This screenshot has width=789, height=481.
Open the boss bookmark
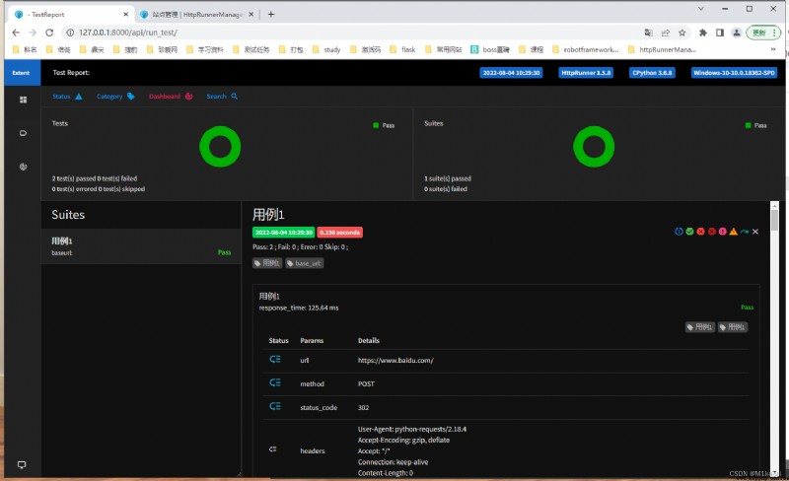point(490,49)
